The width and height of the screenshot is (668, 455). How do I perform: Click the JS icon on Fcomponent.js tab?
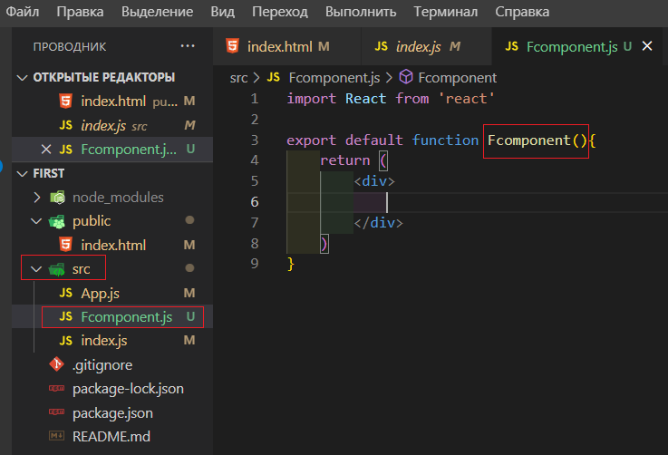click(x=512, y=46)
